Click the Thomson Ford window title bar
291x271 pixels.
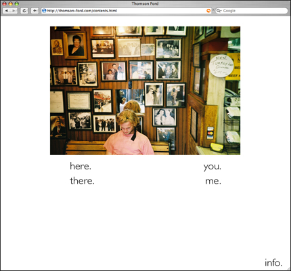[x=145, y=3]
